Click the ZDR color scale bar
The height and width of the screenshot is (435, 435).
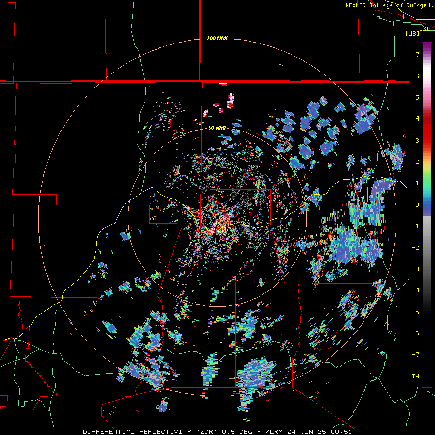coord(427,215)
